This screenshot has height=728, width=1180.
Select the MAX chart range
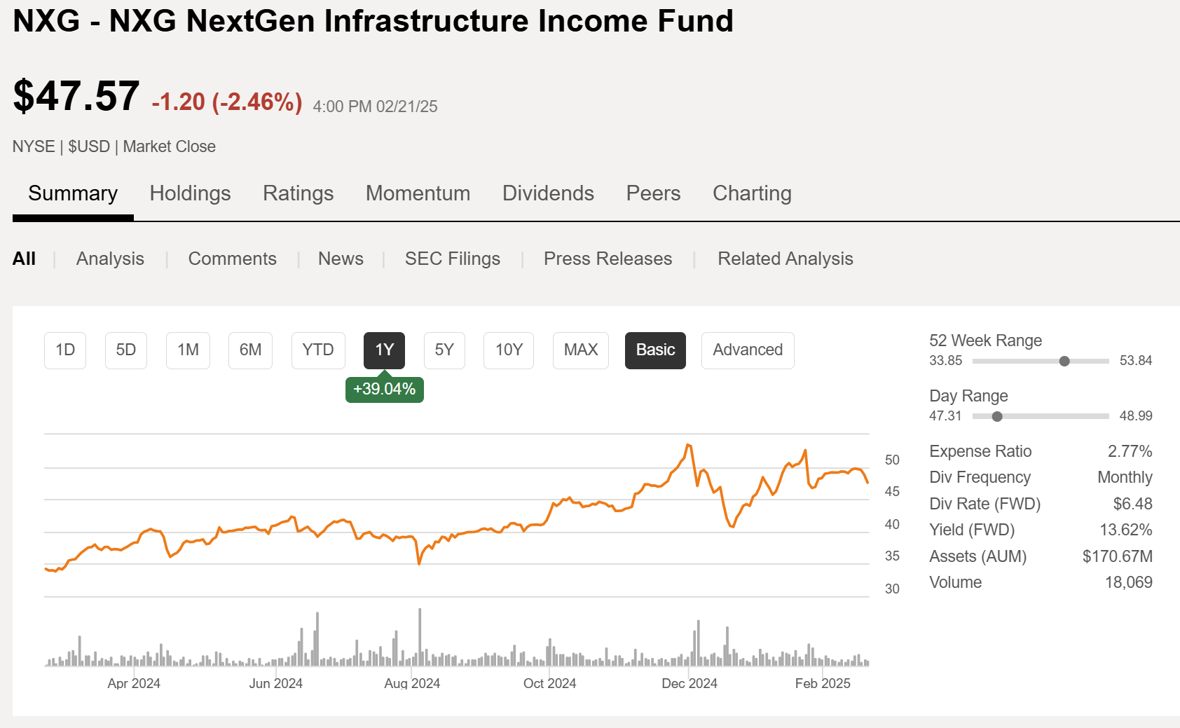pos(580,350)
